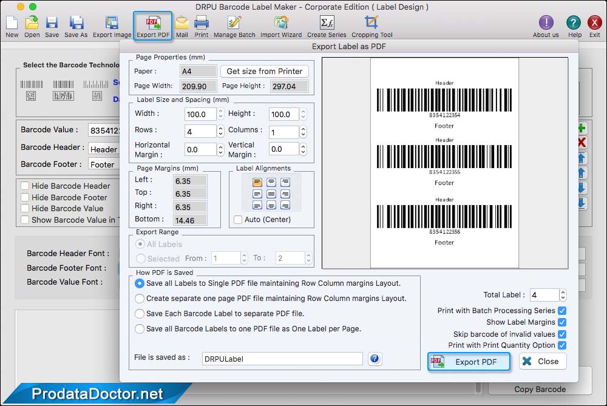Viewport: 607px width, 406px height.
Task: Click the Barcode Footer input field
Action: tap(104, 164)
